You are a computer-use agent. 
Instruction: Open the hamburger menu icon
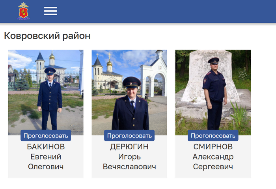(50, 11)
